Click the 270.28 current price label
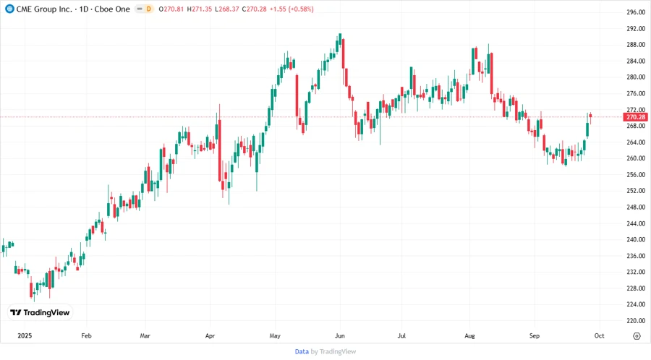This screenshot has width=651, height=360. pos(636,117)
